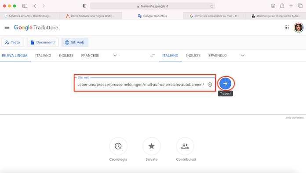This screenshot has width=306, height=173.
Task: Select FRANCESE as source language
Action: (x=90, y=55)
